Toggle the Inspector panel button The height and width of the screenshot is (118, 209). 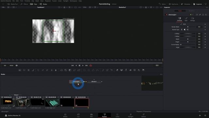tap(198, 4)
